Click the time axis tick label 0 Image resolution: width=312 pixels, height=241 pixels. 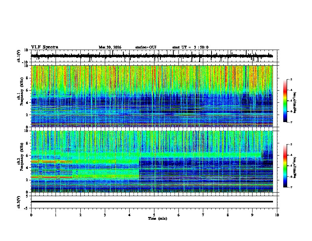(31, 215)
